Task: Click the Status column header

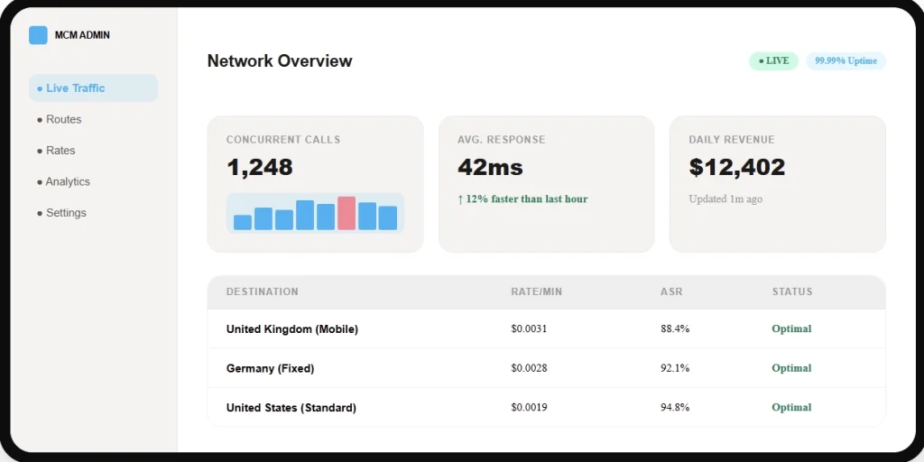Action: (x=791, y=291)
